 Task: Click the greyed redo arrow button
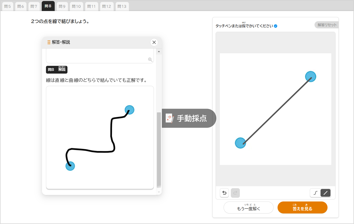[235, 193]
